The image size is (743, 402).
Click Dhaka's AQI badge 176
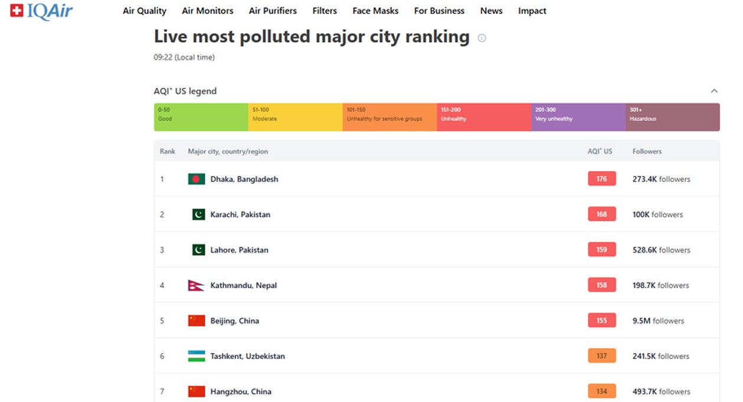(x=601, y=179)
